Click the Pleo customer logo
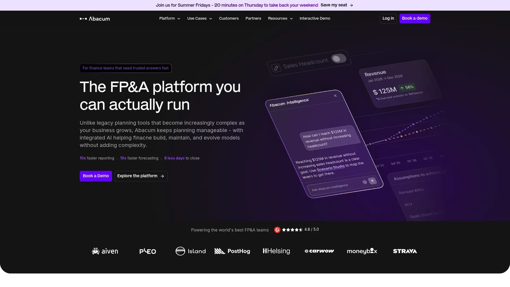This screenshot has width=510, height=287. (148, 251)
